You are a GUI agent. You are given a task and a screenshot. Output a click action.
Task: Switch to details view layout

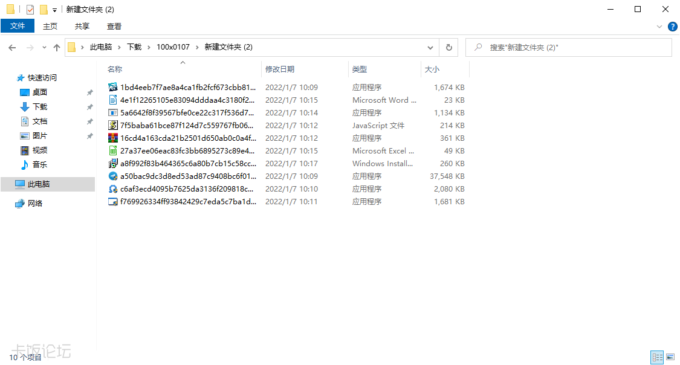(x=657, y=358)
